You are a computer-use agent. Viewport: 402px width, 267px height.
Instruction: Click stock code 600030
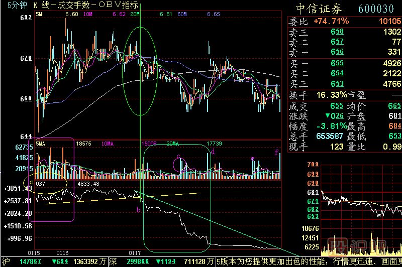click(x=376, y=9)
